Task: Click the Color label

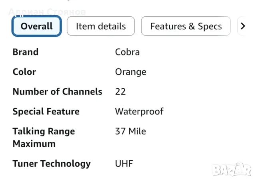Action: (x=24, y=72)
